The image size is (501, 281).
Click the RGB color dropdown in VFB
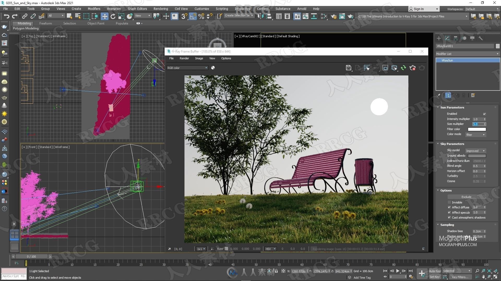tap(188, 68)
